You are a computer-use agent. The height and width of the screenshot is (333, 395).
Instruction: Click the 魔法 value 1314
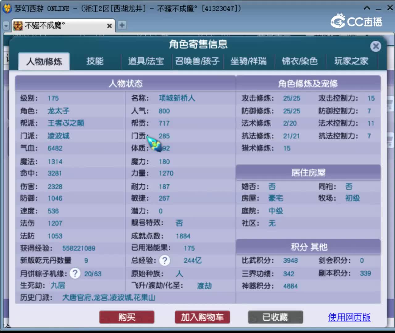click(55, 162)
